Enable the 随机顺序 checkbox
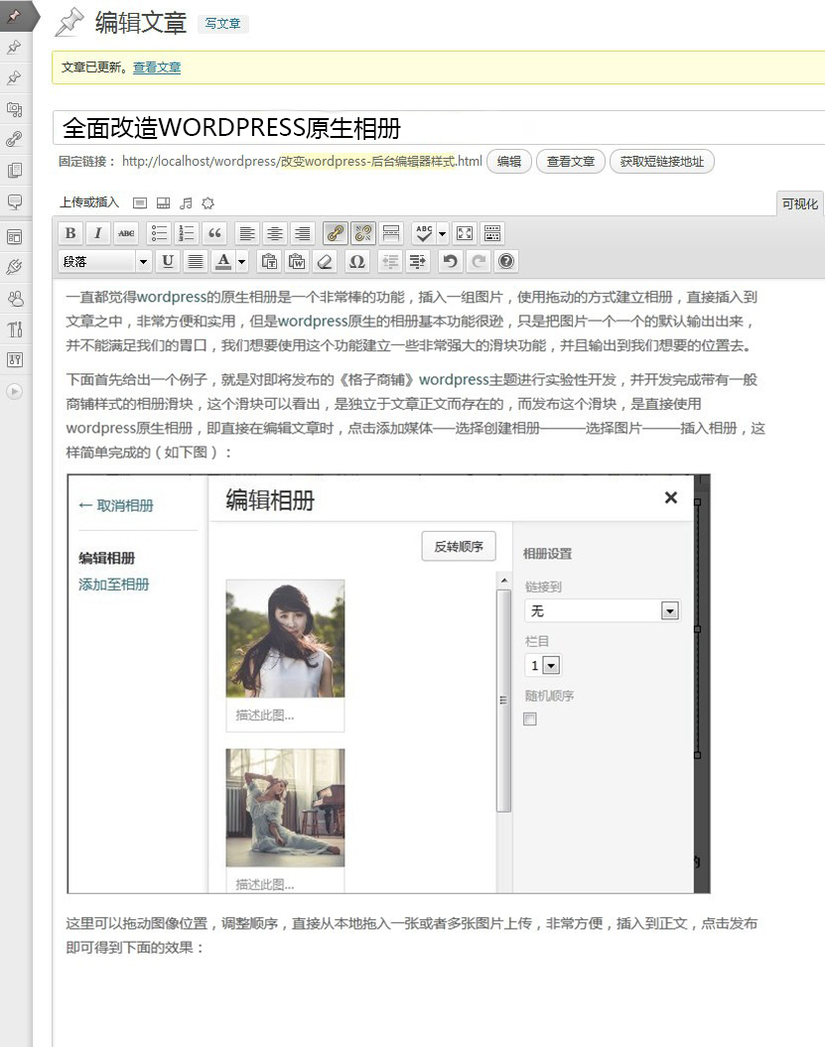Viewport: 825px width, 1047px height. pos(529,719)
